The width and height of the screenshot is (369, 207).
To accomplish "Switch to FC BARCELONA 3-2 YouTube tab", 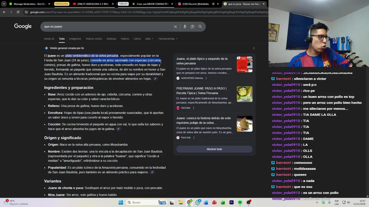I will click(93, 4).
